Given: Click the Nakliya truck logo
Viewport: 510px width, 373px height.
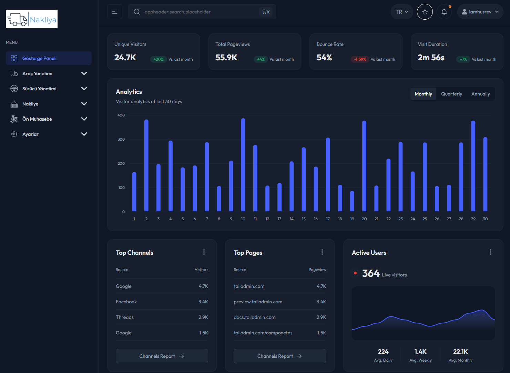Looking at the screenshot, I should tap(31, 19).
